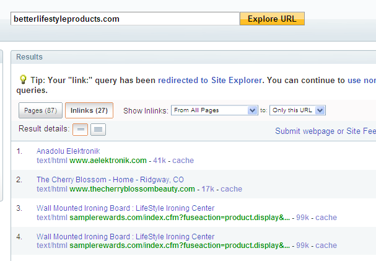Click the www.thecherryblossombeauty.com green URL
The width and height of the screenshot is (376, 261).
[x=133, y=189]
